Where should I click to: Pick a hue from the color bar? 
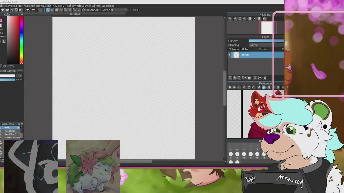pyautogui.click(x=21, y=40)
